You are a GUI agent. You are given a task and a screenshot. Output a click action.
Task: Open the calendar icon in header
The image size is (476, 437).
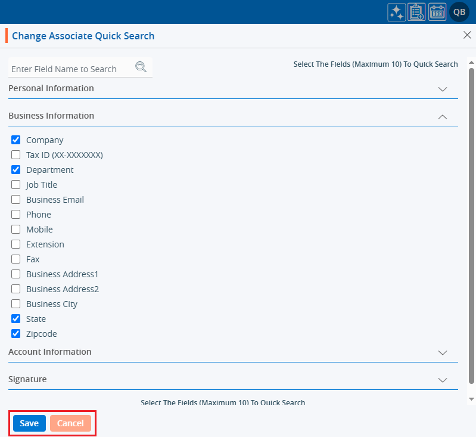(x=437, y=12)
